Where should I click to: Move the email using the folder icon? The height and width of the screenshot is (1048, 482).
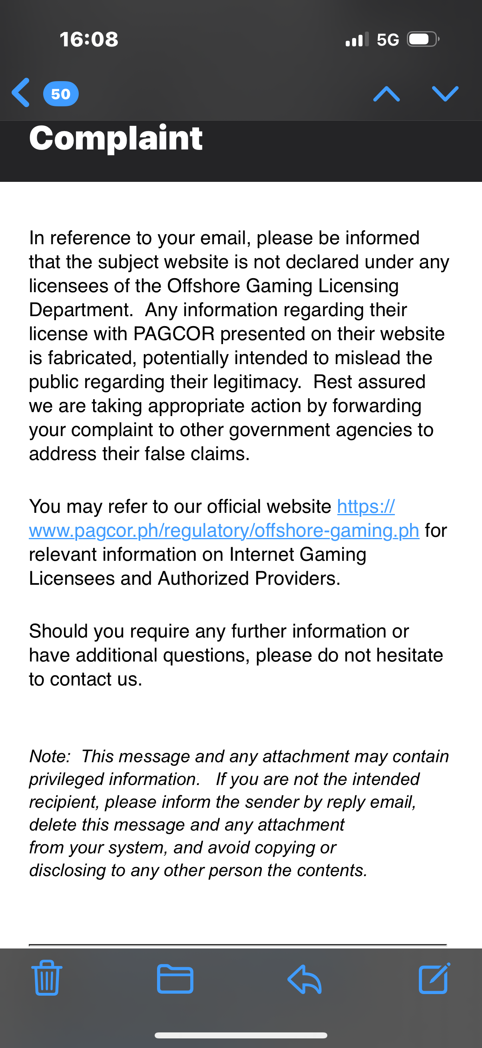[x=175, y=979]
